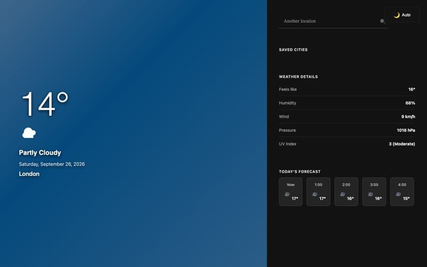Select the 3:00 forecast time label

(x=374, y=185)
